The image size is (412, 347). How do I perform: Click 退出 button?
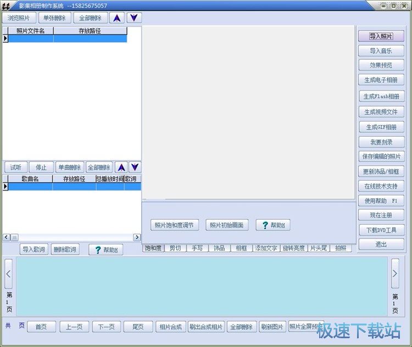(x=381, y=244)
